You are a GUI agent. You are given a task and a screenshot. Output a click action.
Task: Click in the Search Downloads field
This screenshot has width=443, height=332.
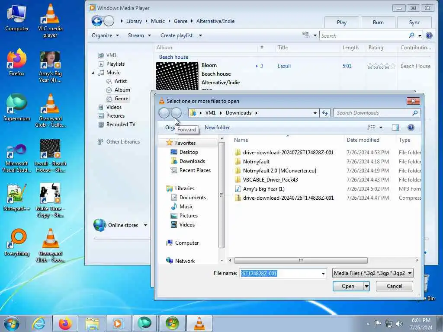373,113
